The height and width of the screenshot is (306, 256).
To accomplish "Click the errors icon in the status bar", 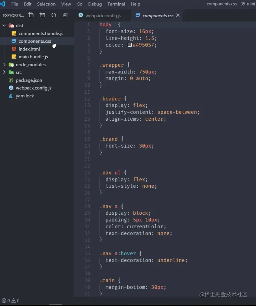I will [4, 301].
